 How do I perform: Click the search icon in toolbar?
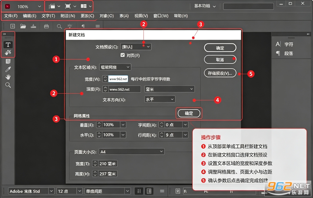pyautogui.click(x=59, y=26)
